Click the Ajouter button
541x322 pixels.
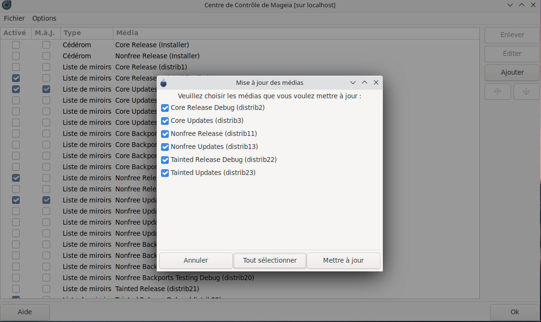(x=512, y=72)
